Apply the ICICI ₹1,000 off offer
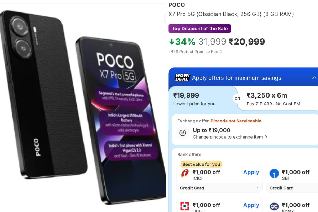318x212 pixels. click(x=251, y=172)
